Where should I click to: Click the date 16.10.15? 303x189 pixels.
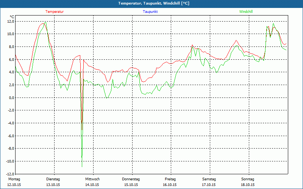[x=170, y=185]
